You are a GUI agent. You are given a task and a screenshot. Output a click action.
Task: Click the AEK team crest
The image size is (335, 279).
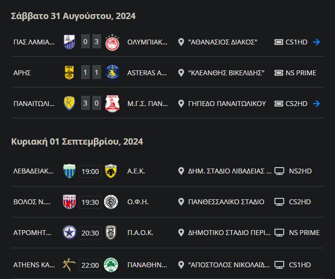pos(110,171)
